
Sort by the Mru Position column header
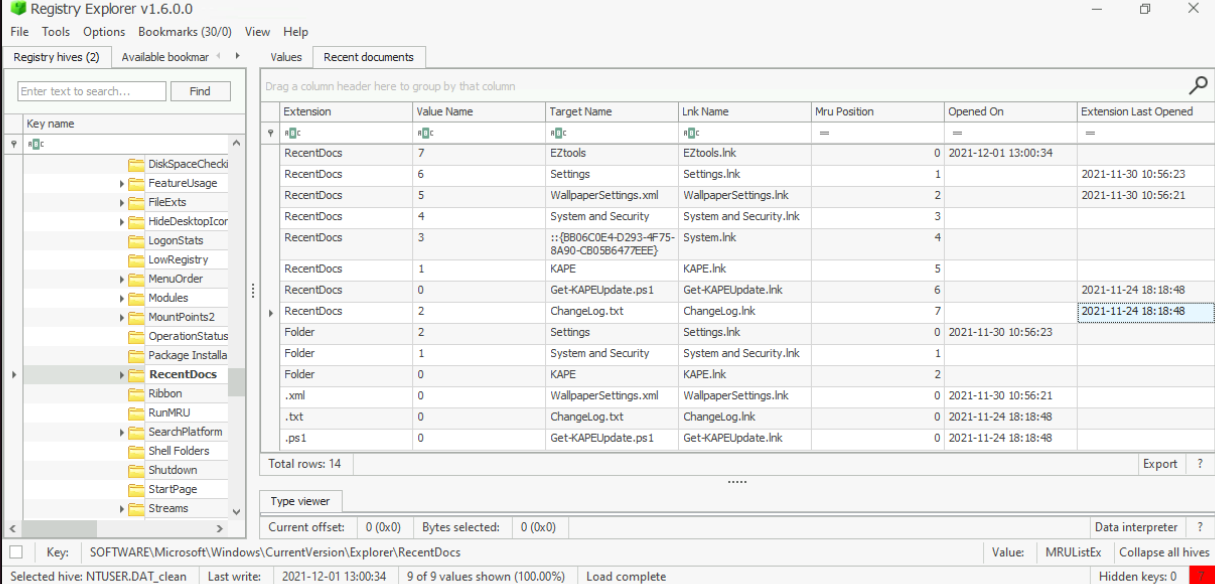pos(877,112)
